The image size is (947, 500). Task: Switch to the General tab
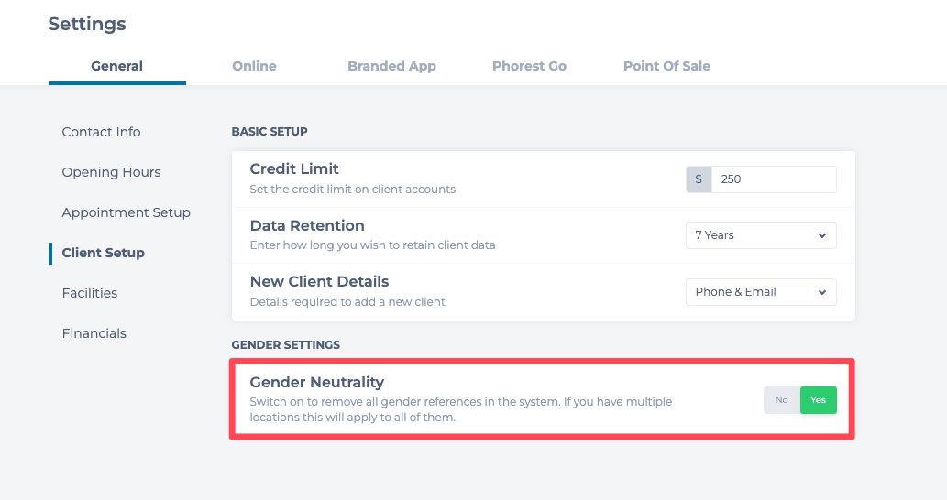pos(116,66)
